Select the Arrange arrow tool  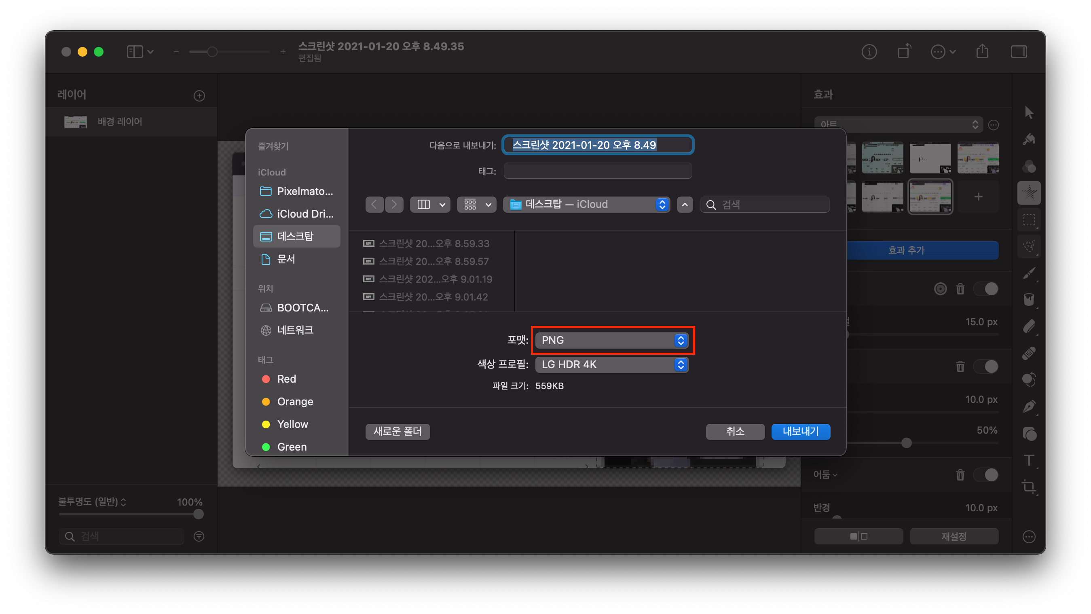tap(1029, 112)
